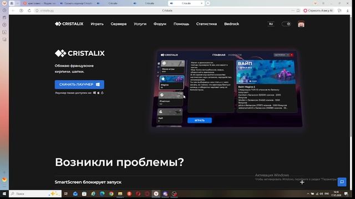The width and height of the screenshot is (355, 199).
Task: Switch to the Яндекс search tab
Action: (x=40, y=3)
